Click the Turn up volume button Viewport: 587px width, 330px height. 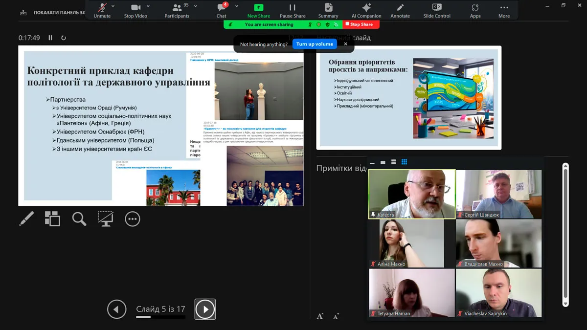click(x=315, y=44)
